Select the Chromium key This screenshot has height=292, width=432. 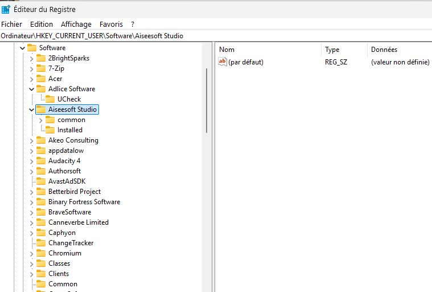click(x=65, y=253)
